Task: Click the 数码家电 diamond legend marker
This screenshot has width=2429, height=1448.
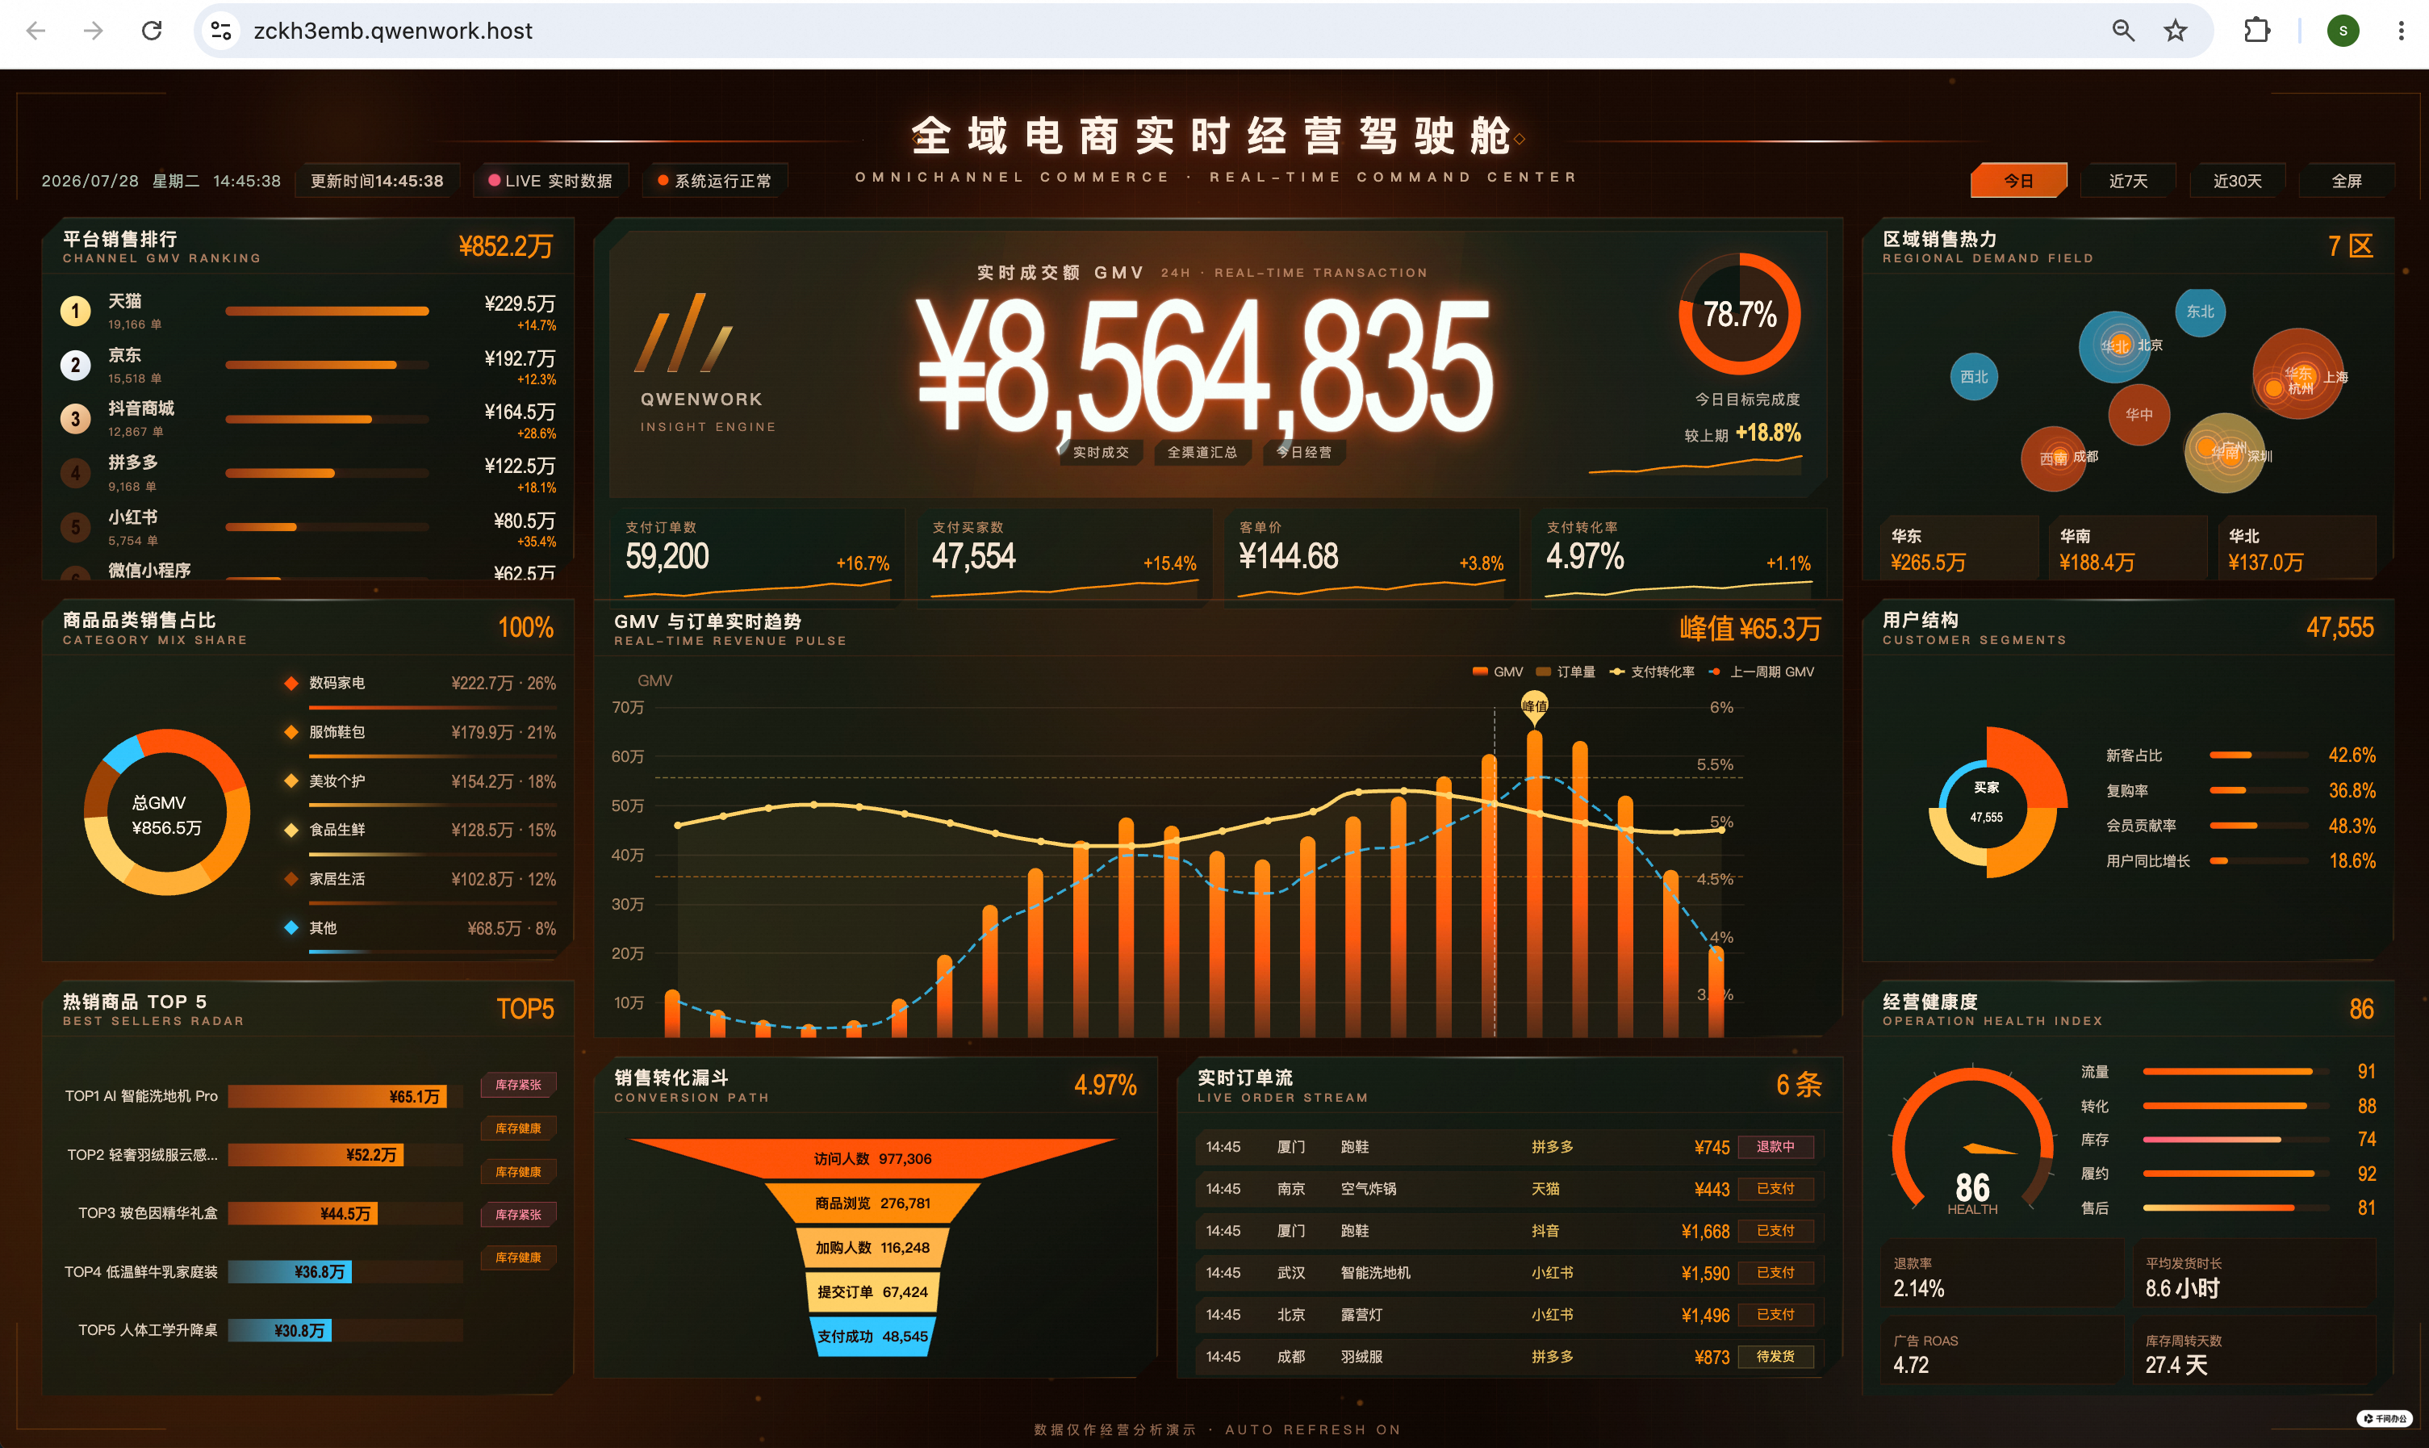Action: click(291, 683)
